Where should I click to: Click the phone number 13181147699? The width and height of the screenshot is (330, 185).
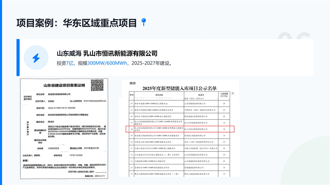[x=76, y=155]
